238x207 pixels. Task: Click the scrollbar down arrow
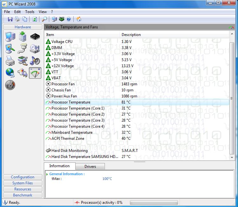[x=232, y=158]
